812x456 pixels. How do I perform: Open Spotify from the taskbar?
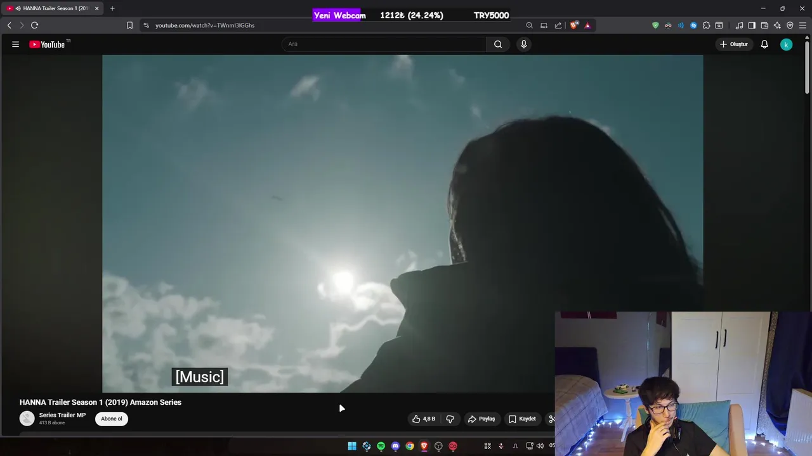point(381,446)
